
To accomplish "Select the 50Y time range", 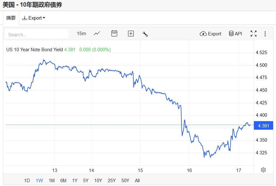I will 125,181.
